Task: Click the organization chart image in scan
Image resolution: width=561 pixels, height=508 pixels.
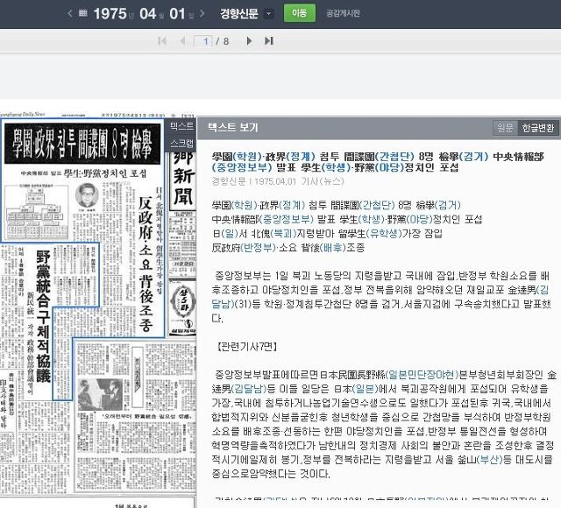Action: [36, 212]
